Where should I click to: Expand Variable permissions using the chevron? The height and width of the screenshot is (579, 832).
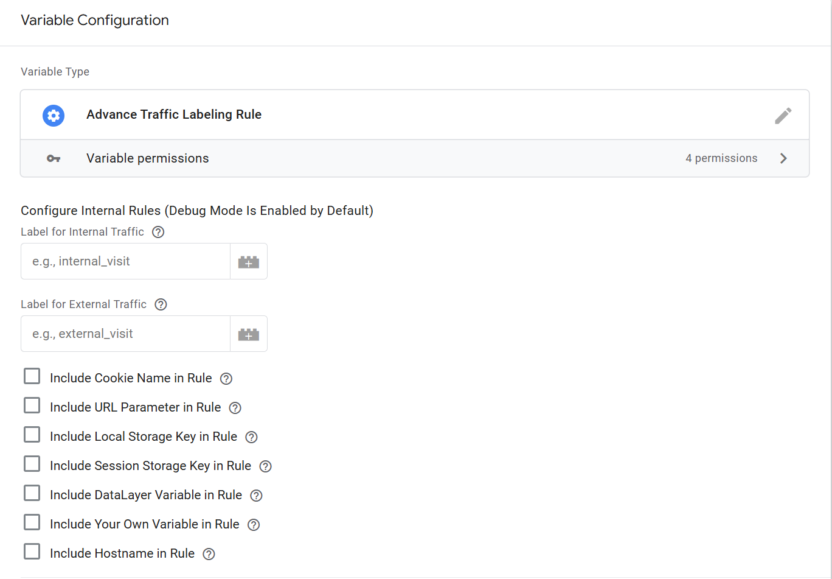784,158
